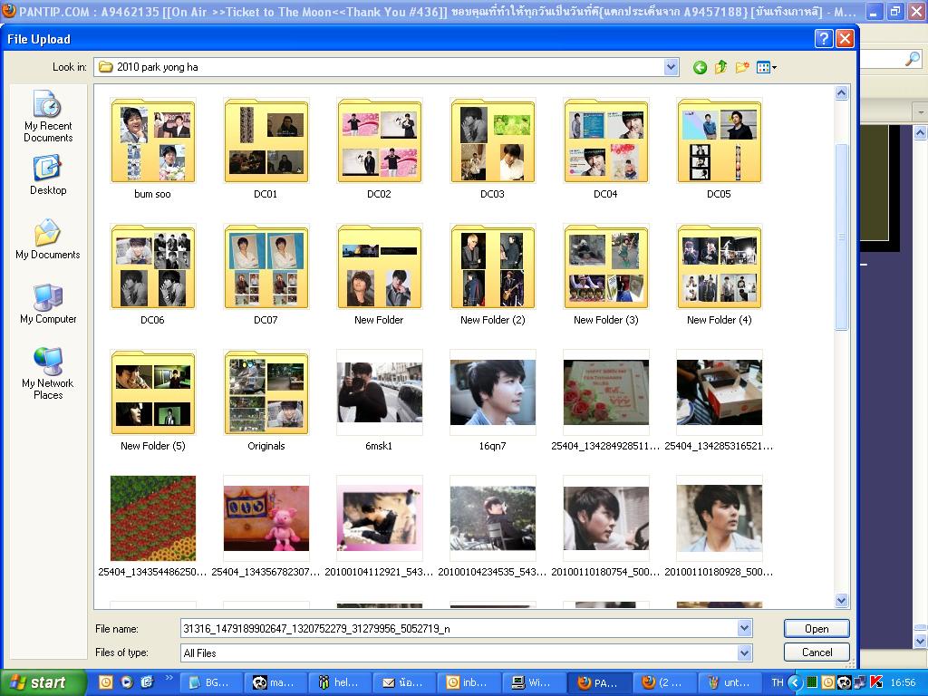
Task: Select the bum soo folder
Action: 152,149
